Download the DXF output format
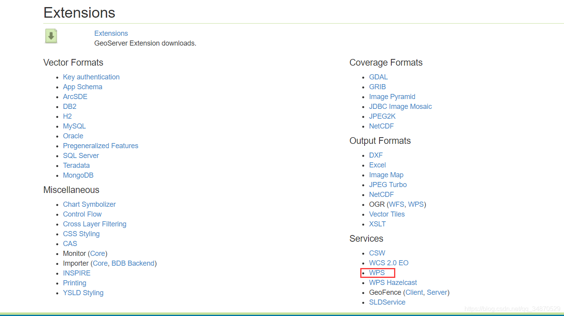Image resolution: width=564 pixels, height=316 pixels. coord(376,155)
